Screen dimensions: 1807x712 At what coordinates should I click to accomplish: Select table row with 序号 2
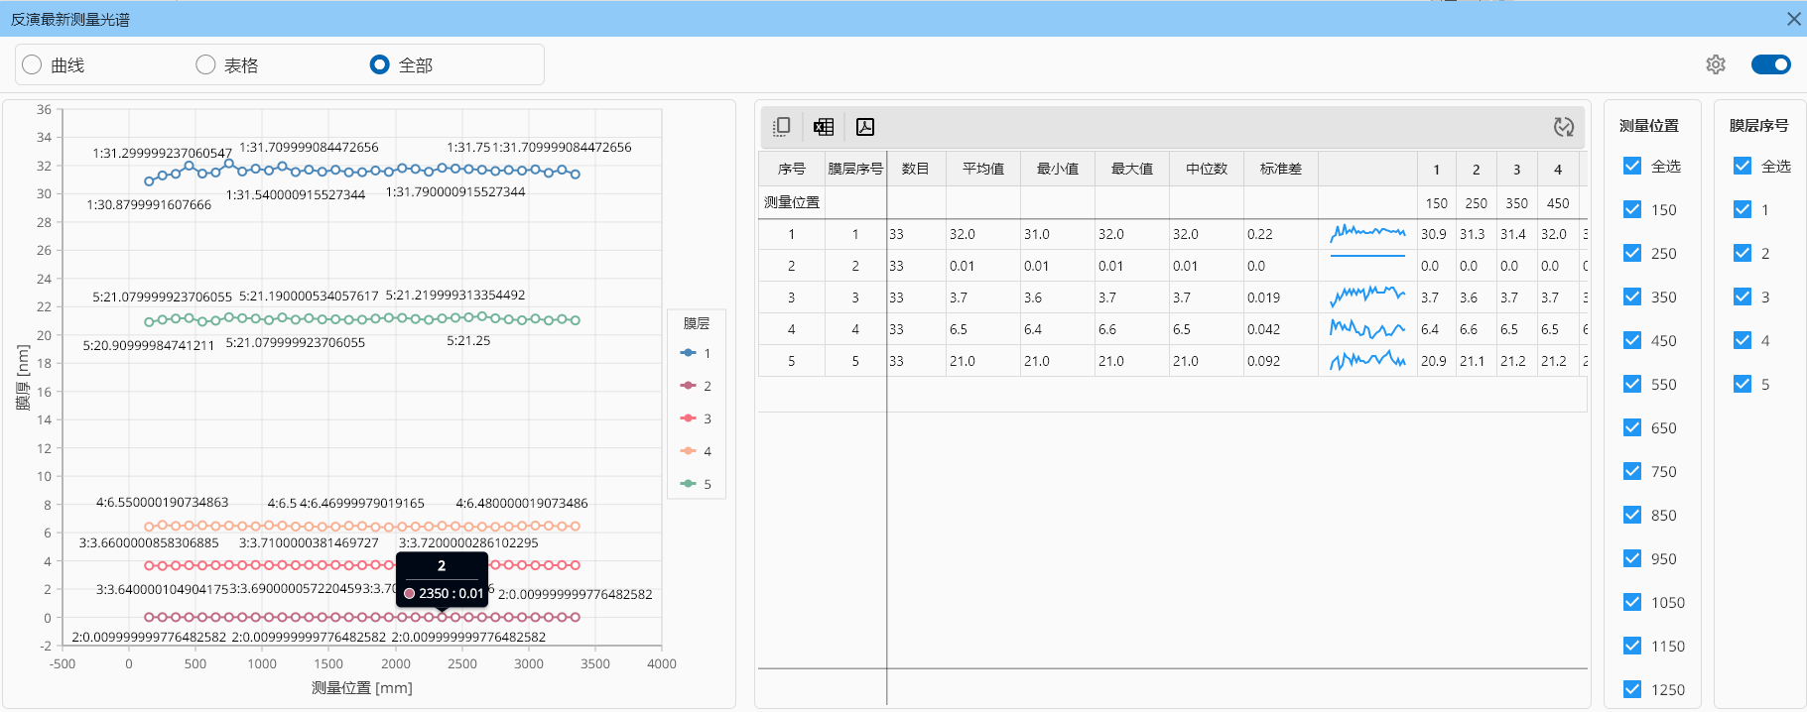[x=791, y=266]
